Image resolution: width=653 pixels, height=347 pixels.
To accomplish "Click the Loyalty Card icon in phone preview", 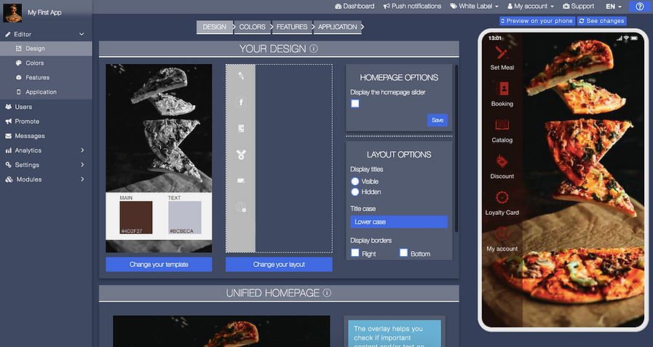I will tap(502, 197).
